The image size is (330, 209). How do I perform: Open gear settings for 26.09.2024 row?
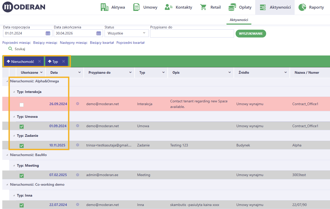[x=78, y=104]
